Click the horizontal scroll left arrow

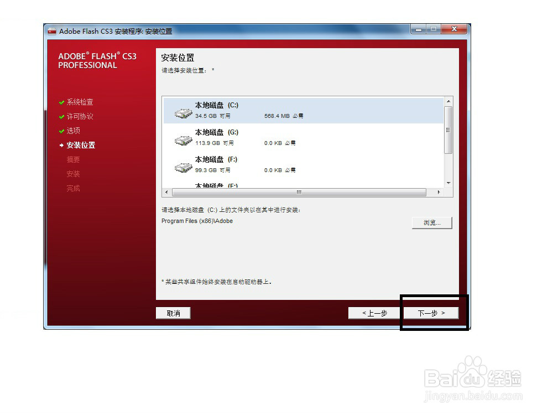click(x=167, y=193)
